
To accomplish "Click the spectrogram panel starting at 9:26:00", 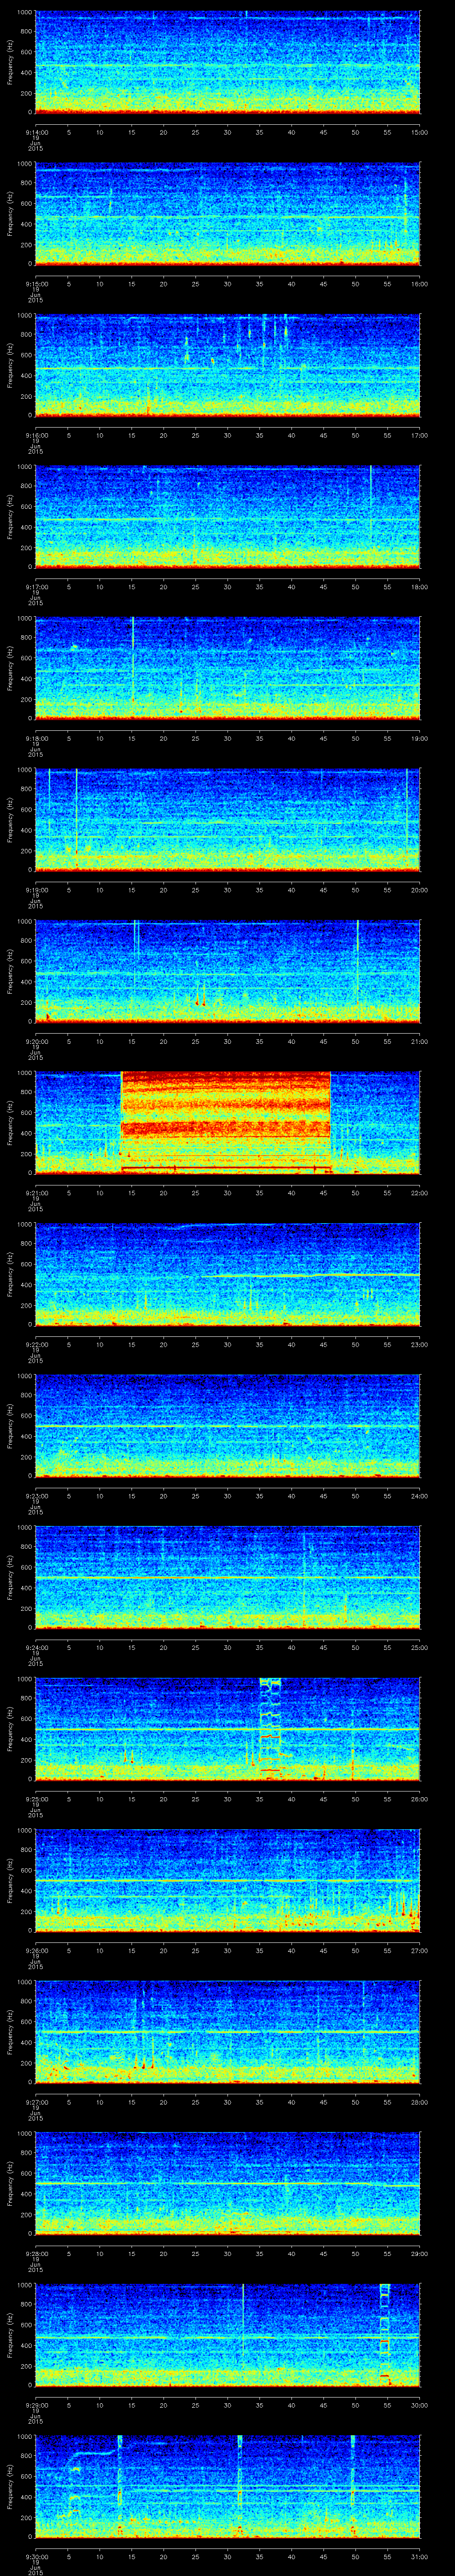I will pos(228,1881).
